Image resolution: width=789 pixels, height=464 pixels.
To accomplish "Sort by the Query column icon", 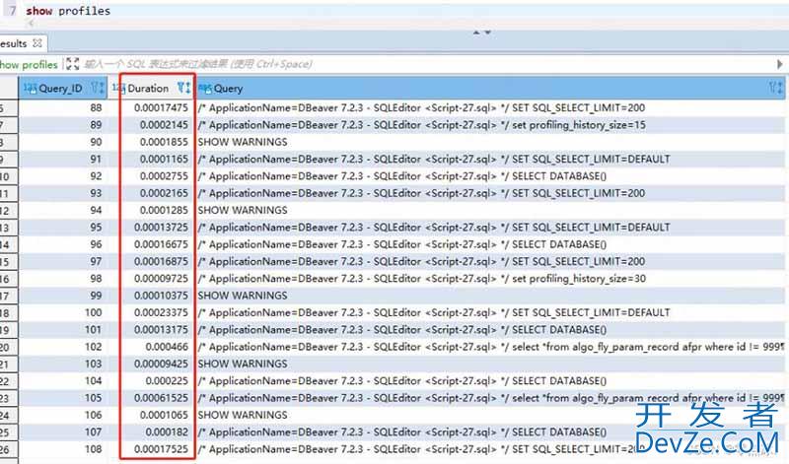I will pos(776,88).
